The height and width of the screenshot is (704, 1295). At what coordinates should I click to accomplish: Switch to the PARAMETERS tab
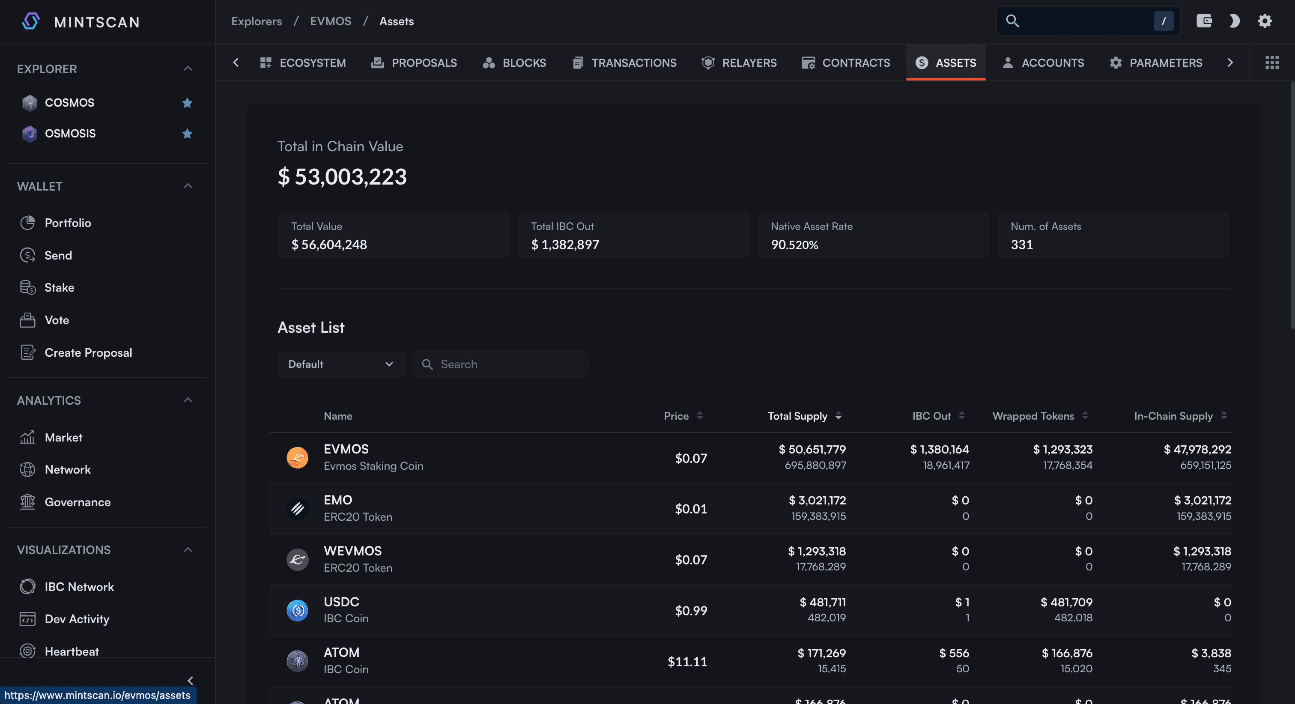1156,63
